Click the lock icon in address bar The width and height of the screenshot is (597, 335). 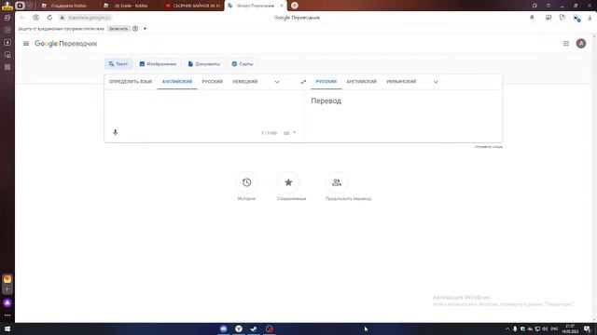62,18
